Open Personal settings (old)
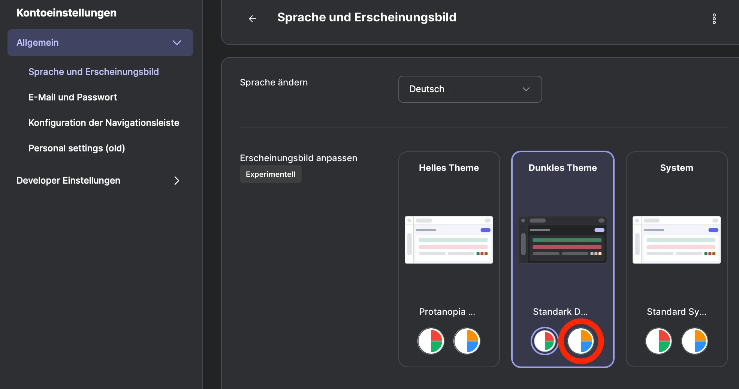Screen dimensions: 739x389 [77, 148]
